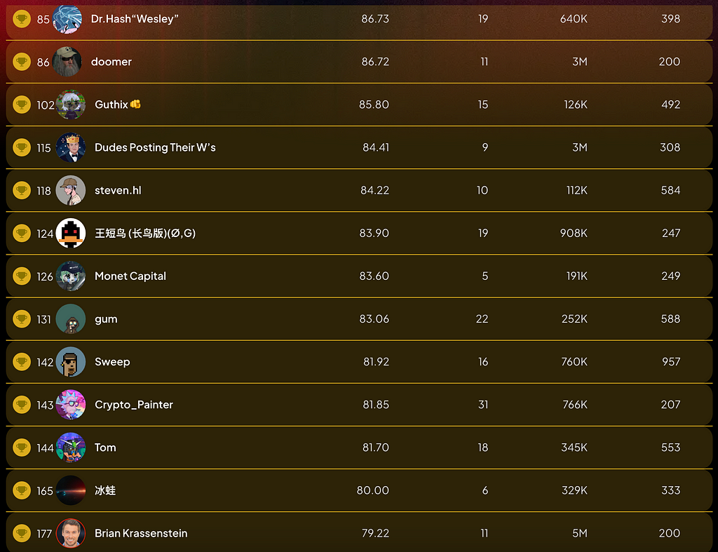Open Dr.Hash "Wesley" profile avatar
The width and height of the screenshot is (718, 552).
67,19
